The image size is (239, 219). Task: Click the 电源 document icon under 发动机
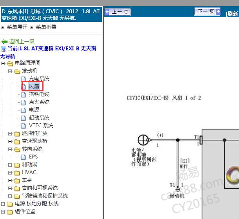point(24,110)
